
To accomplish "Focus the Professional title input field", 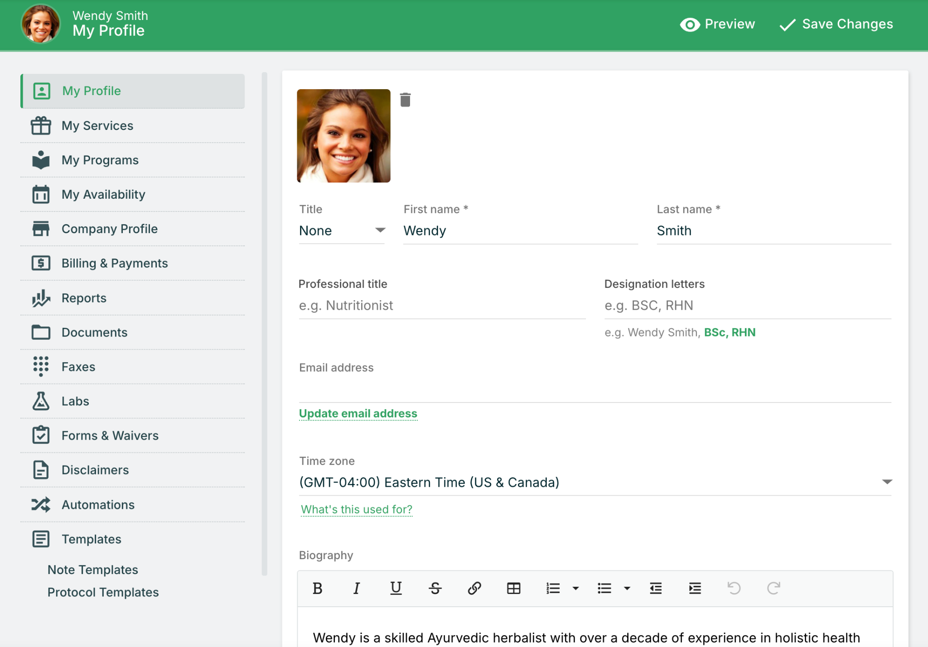I will point(442,306).
